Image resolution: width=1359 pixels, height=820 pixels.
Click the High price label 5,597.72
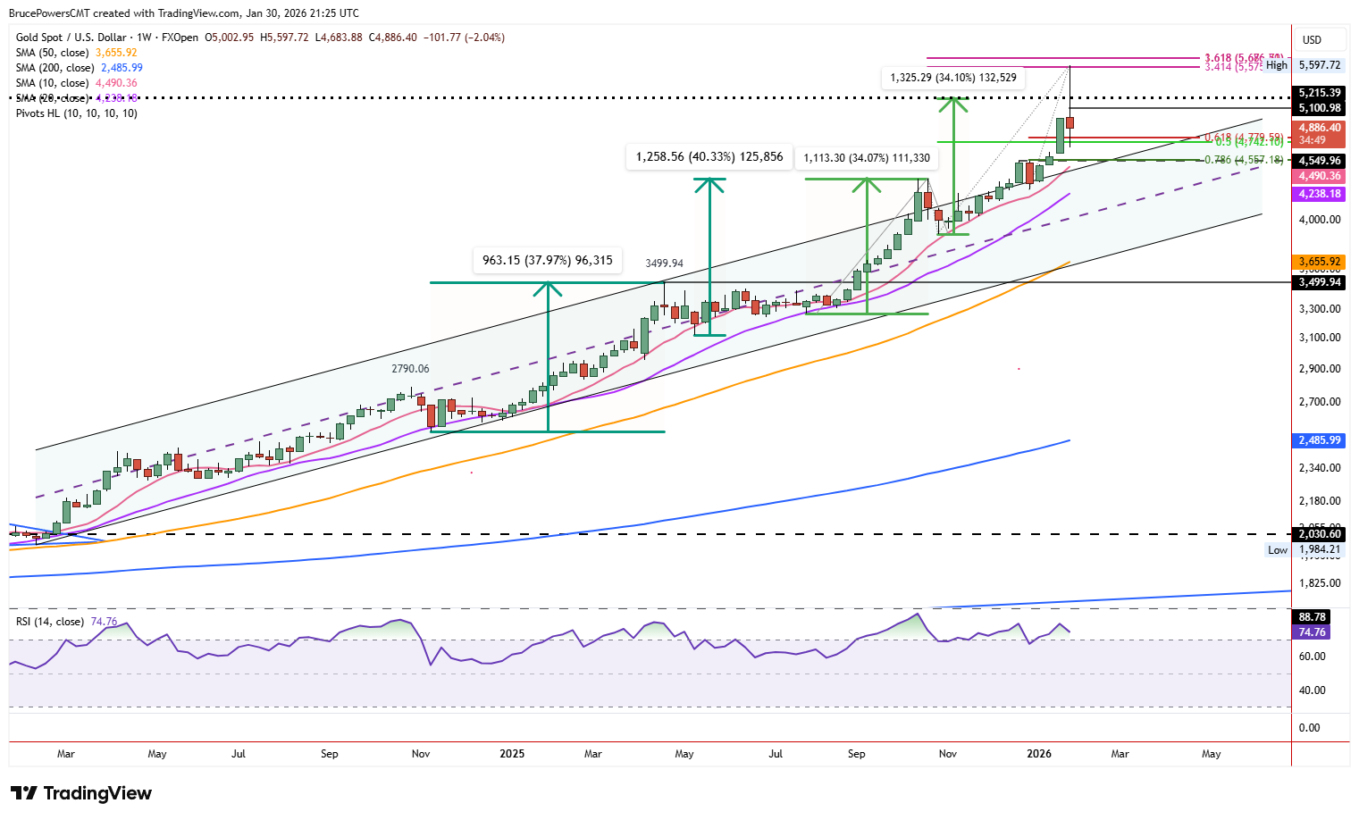[1319, 64]
